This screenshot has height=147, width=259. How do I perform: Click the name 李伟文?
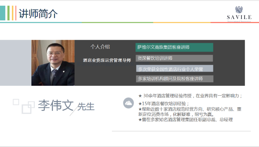(56, 105)
